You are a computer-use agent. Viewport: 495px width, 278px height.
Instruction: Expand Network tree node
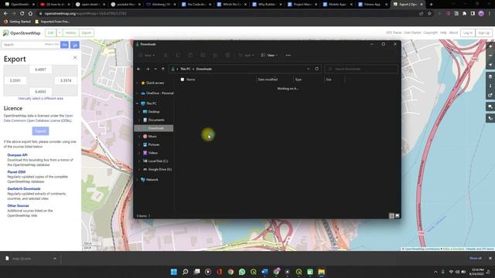(x=138, y=180)
